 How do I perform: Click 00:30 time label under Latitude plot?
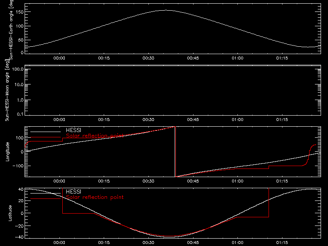(x=148, y=243)
